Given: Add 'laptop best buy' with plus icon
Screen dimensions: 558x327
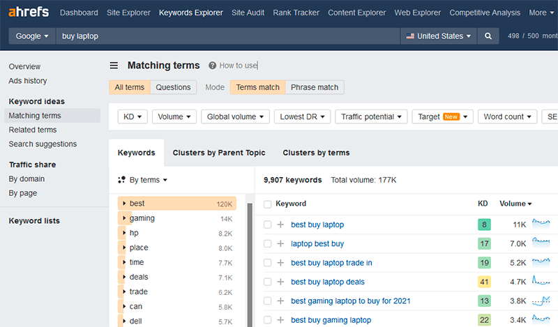Looking at the screenshot, I should pos(280,244).
